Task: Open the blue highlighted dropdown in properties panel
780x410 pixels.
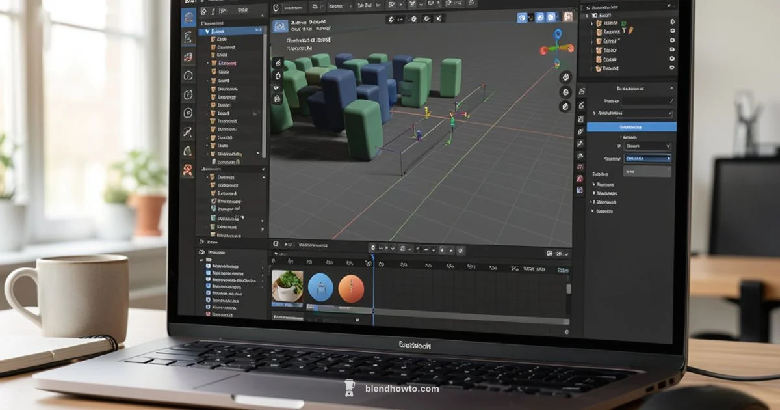Action: [647, 158]
